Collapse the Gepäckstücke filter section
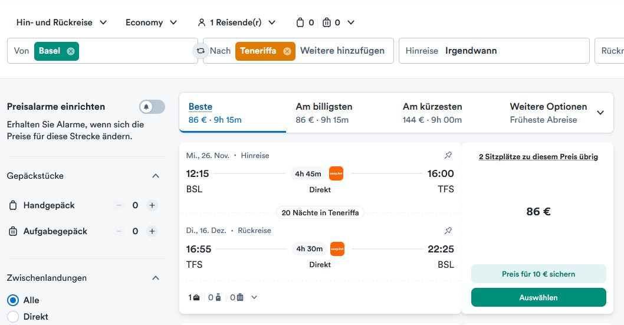 coord(156,176)
